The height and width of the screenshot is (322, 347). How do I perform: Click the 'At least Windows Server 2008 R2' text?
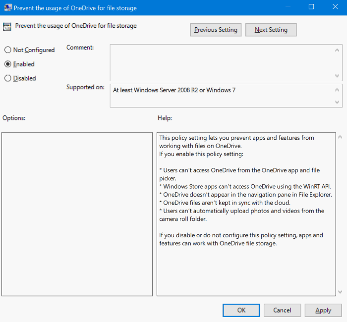point(174,90)
